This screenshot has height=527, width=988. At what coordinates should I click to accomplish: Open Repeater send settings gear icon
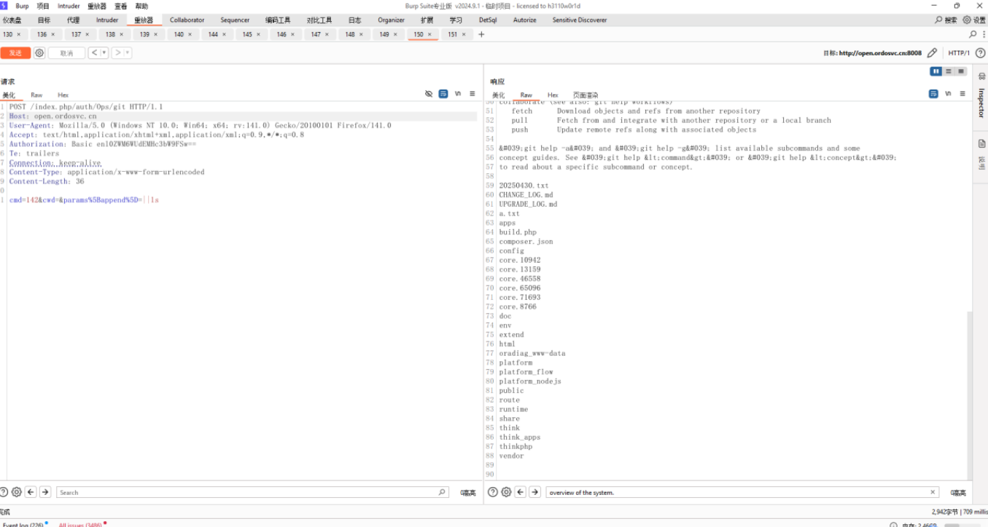coord(39,53)
